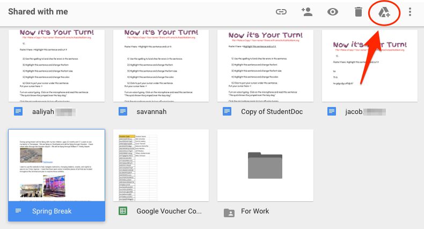Image resolution: width=424 pixels, height=229 pixels.
Task: Click the Docs icon beside Copy of StudentDoc
Action: point(227,111)
